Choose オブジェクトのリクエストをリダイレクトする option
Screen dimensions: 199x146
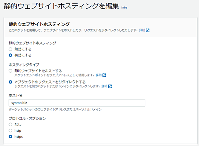11,82
